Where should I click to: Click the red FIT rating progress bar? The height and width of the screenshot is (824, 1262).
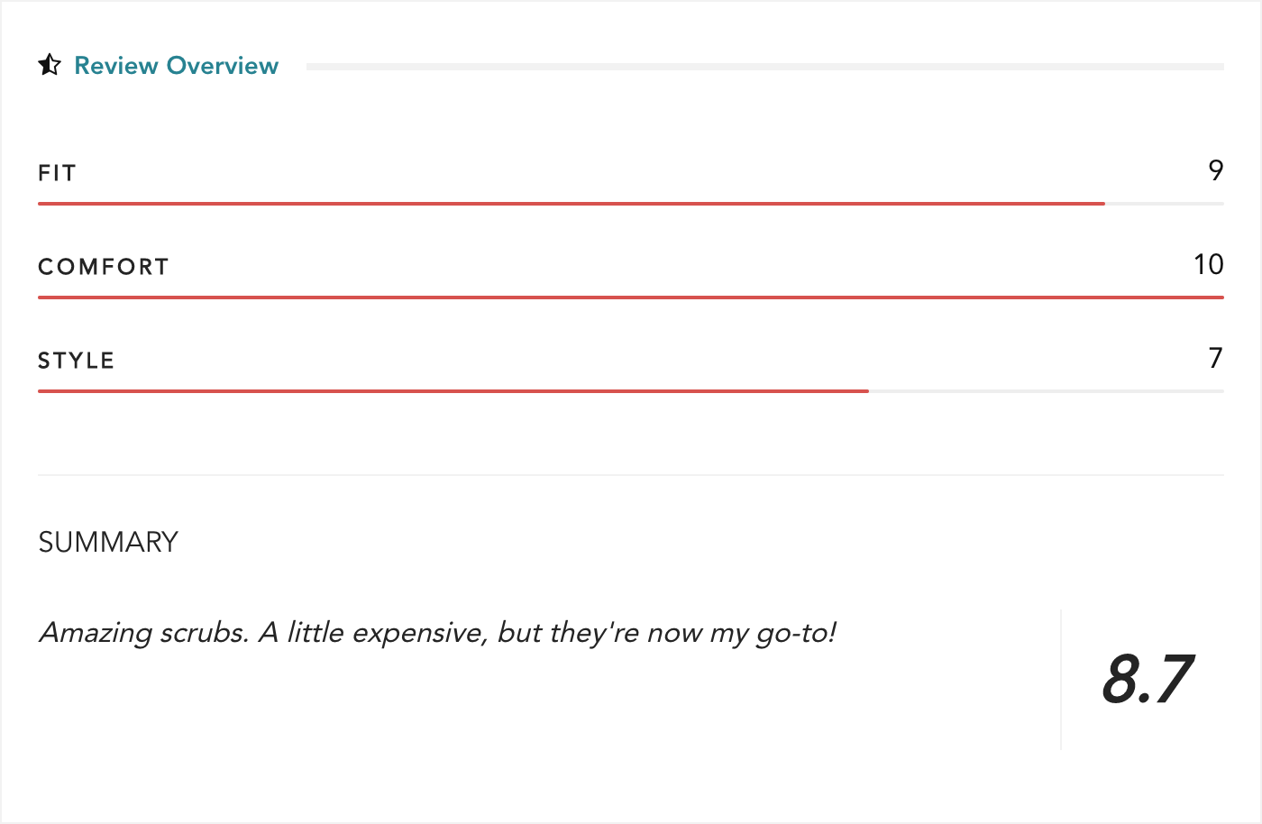coord(572,204)
